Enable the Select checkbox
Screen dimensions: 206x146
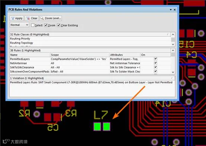[x=33, y=25]
